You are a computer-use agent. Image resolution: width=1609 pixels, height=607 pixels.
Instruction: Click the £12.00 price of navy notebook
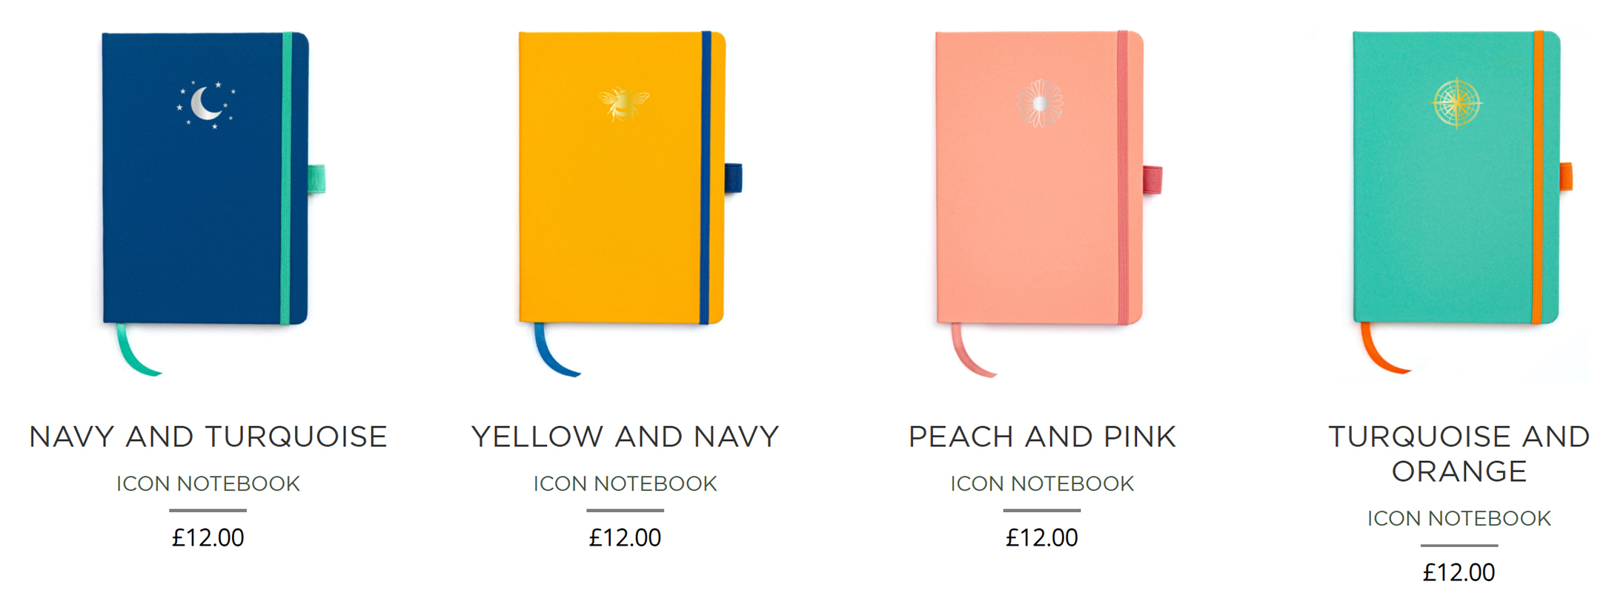tap(208, 538)
